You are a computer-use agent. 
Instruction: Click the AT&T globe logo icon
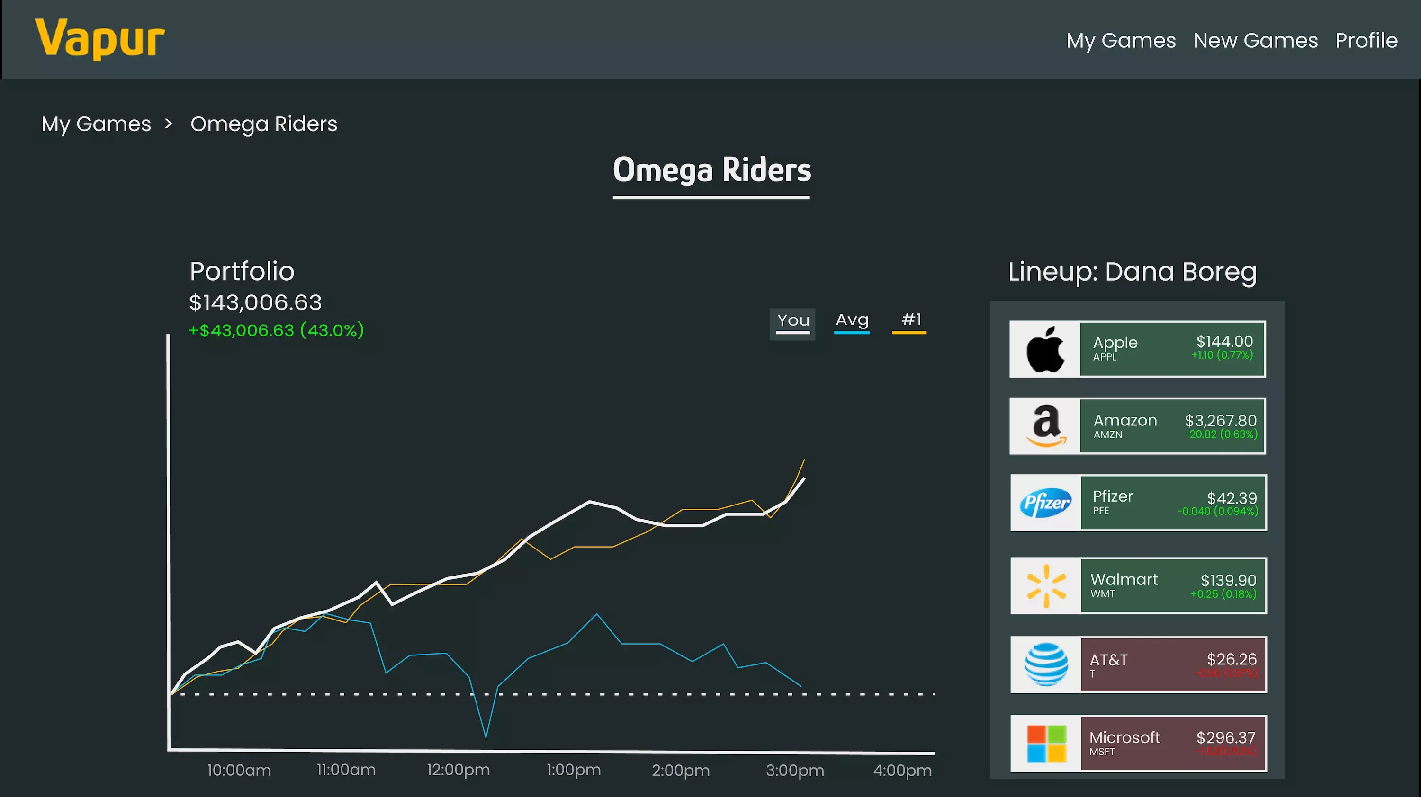[x=1046, y=664]
